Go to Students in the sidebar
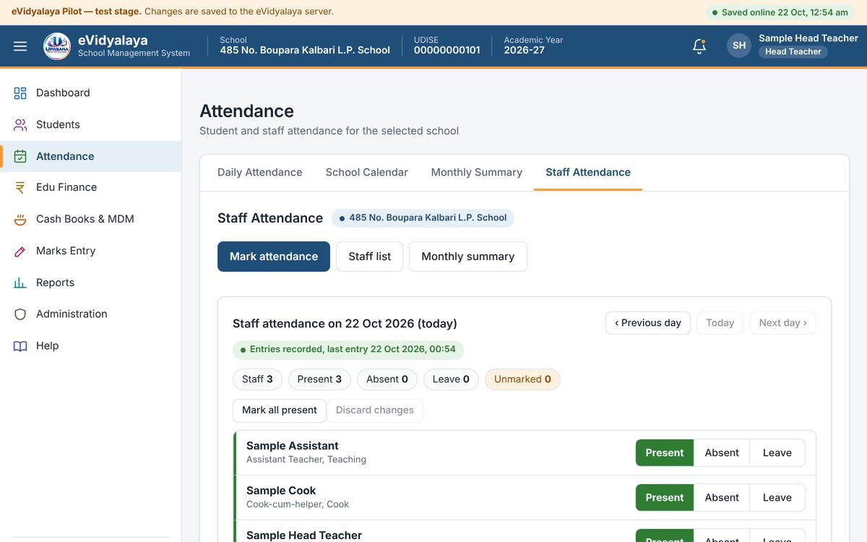 (90, 124)
